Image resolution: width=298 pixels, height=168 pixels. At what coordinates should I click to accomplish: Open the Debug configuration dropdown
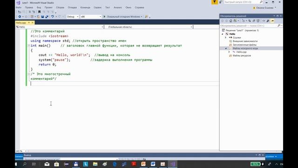(73, 17)
